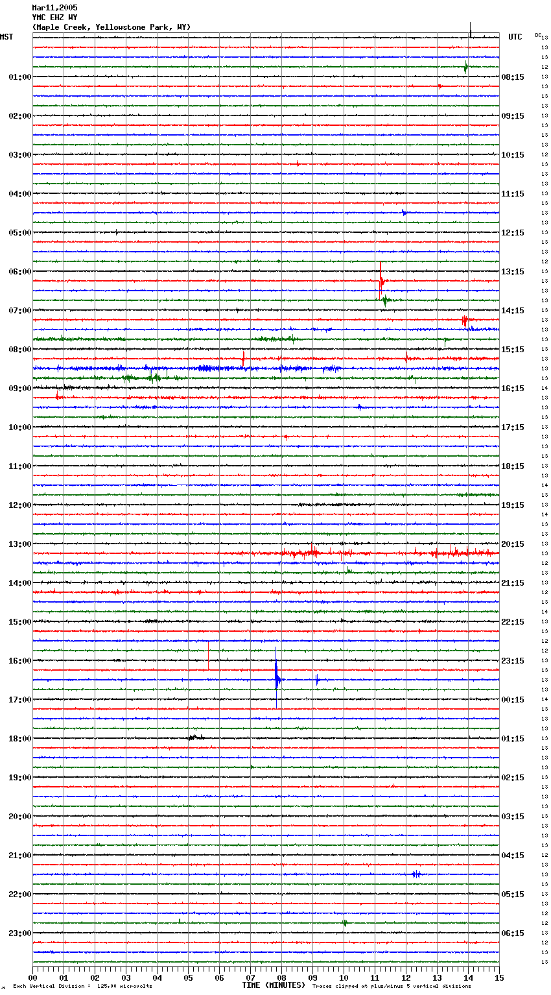Screen dimensions: 551x995
Task: Select the 08:15 UTC time label
Action: [x=513, y=77]
